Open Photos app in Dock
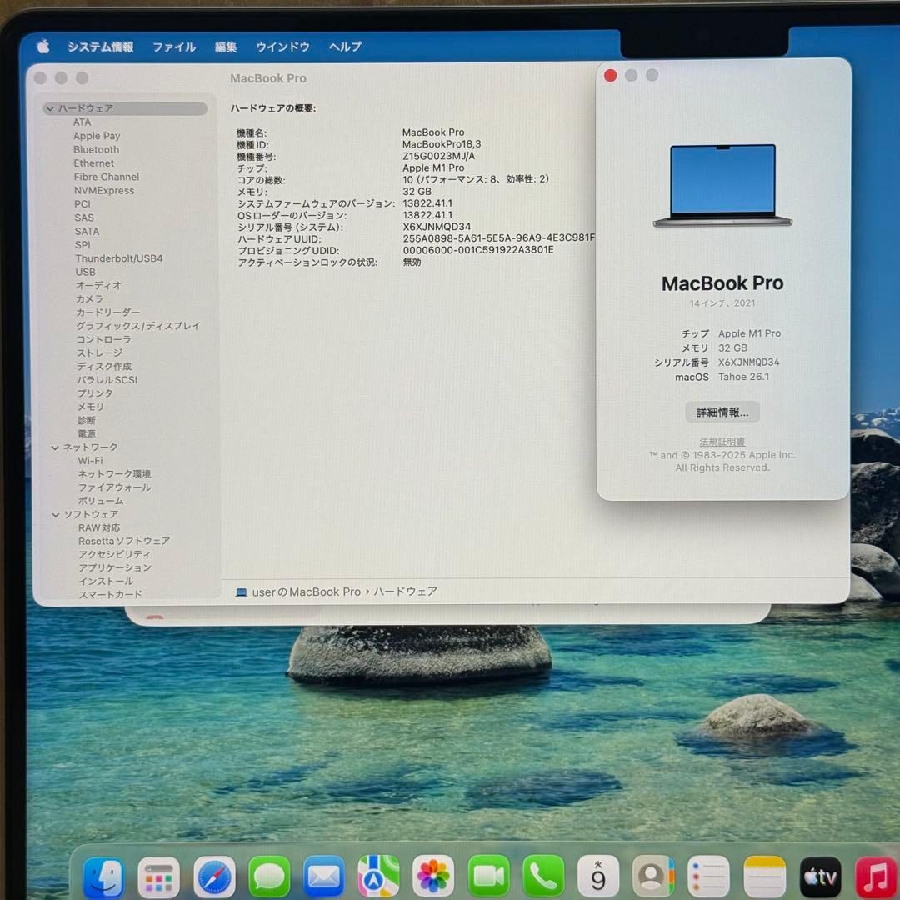Screen dimensions: 900x900 433,877
